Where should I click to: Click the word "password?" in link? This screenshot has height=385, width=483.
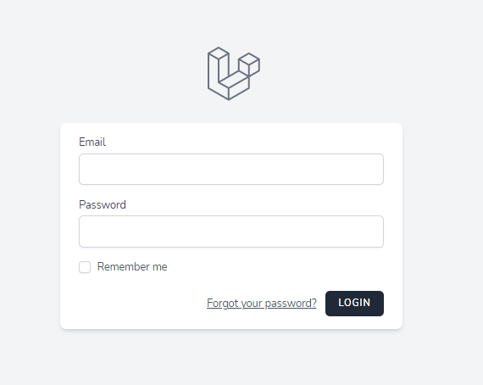(291, 304)
